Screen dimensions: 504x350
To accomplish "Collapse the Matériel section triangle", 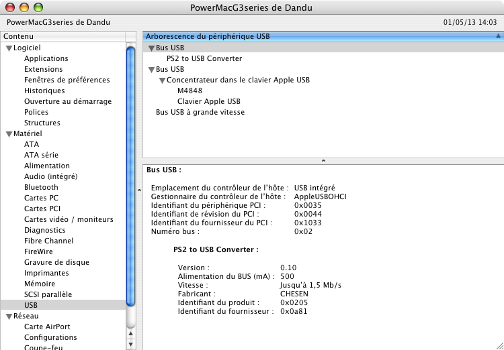I will tap(9, 134).
